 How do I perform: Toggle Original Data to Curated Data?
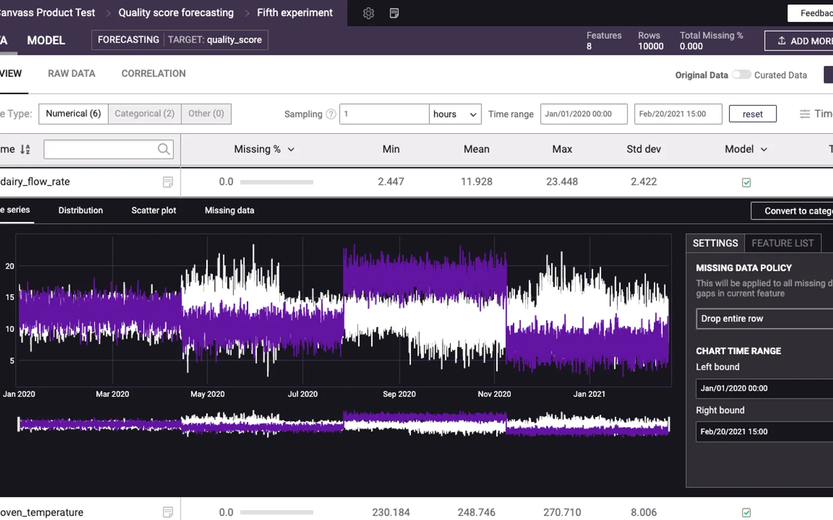pyautogui.click(x=741, y=75)
